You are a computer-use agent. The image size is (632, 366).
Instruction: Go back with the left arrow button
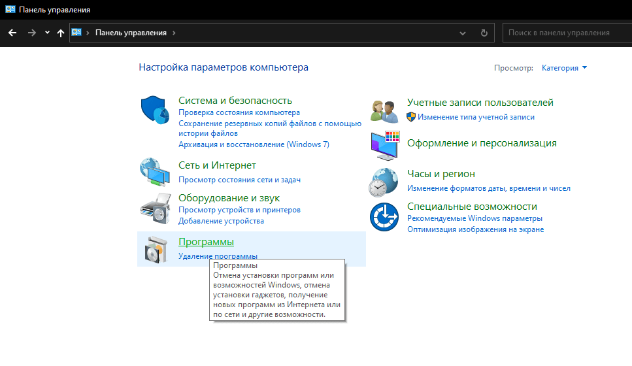[12, 33]
